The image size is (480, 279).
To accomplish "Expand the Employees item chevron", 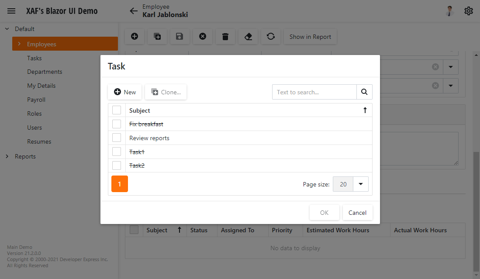I will click(x=19, y=44).
